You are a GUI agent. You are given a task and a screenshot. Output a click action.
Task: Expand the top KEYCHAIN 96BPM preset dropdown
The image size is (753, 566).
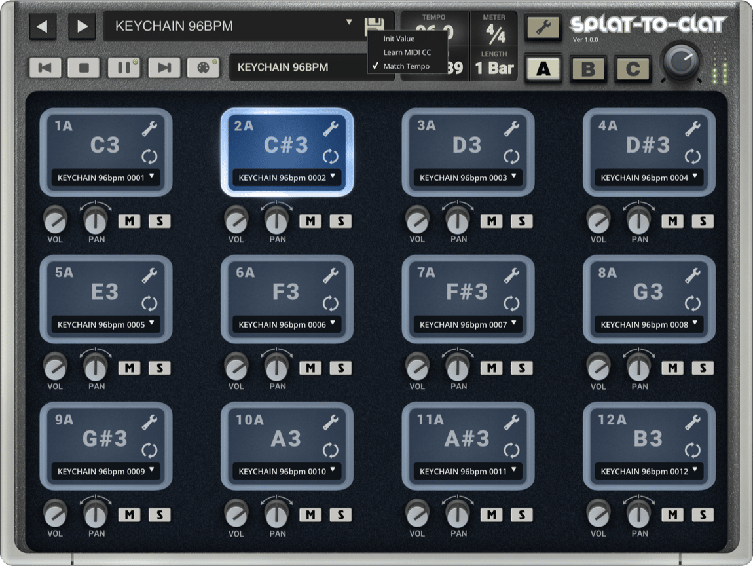tap(349, 24)
